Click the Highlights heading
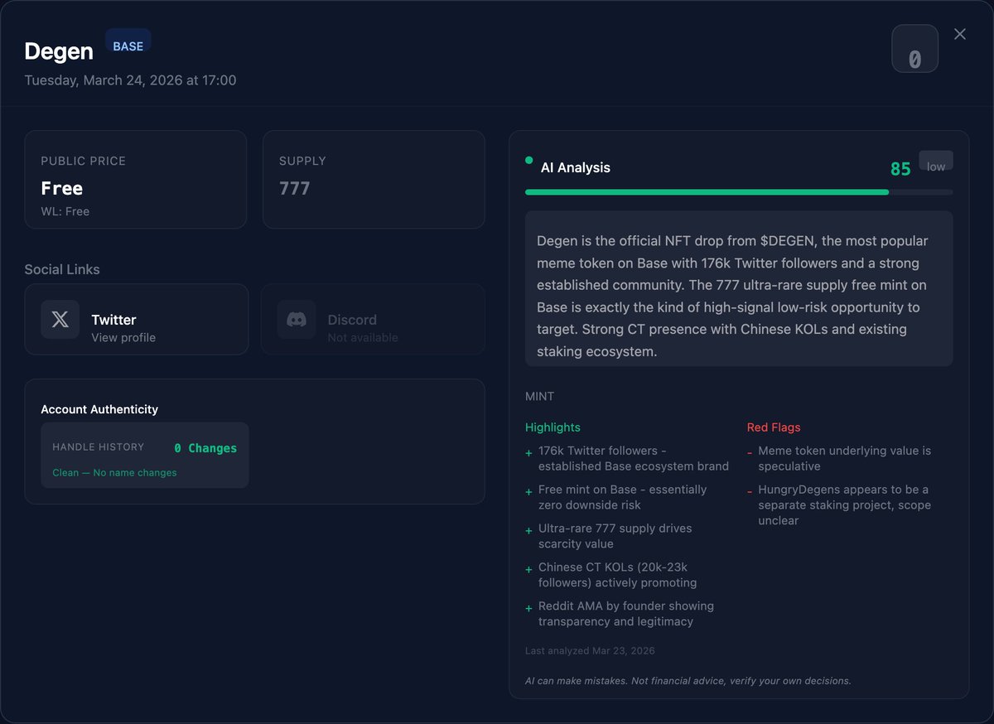 pyautogui.click(x=552, y=427)
